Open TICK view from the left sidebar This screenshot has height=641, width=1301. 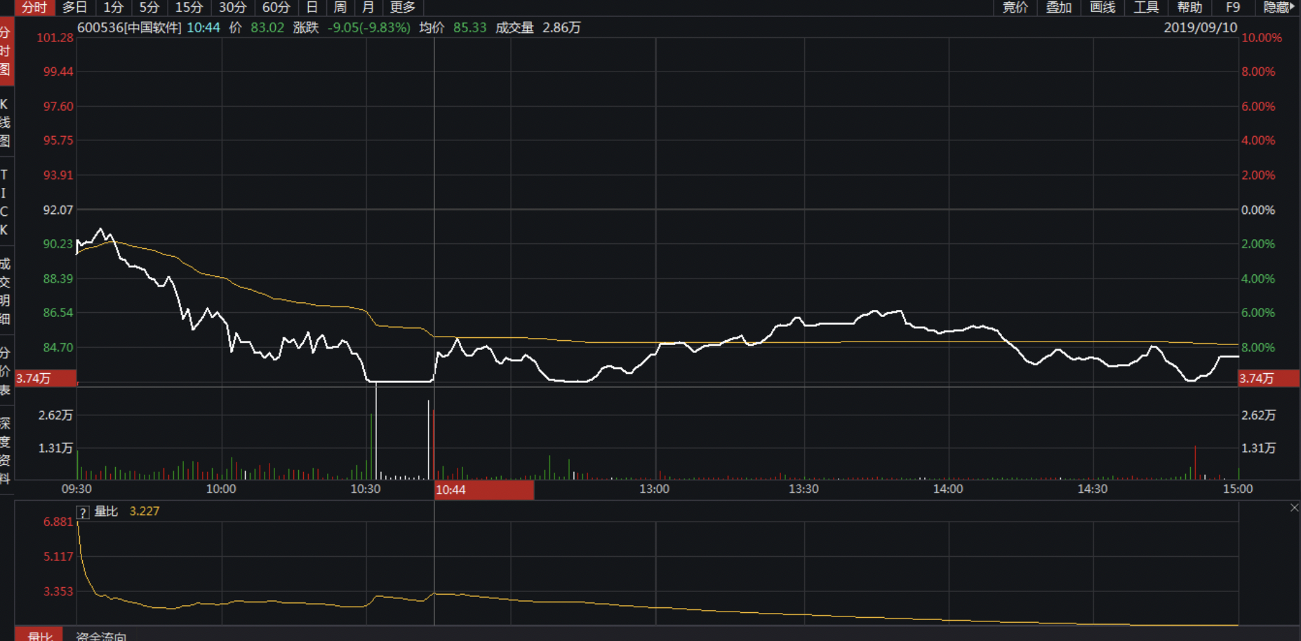click(x=6, y=202)
